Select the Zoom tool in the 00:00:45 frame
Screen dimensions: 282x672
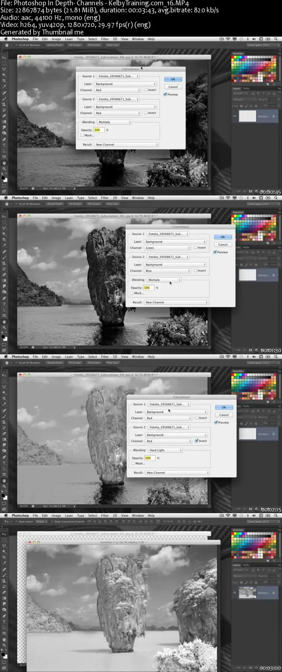click(4, 168)
